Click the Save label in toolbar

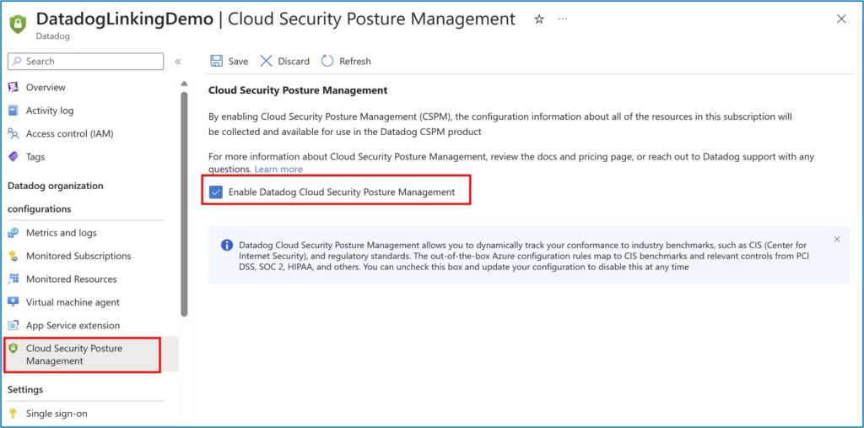coord(238,62)
